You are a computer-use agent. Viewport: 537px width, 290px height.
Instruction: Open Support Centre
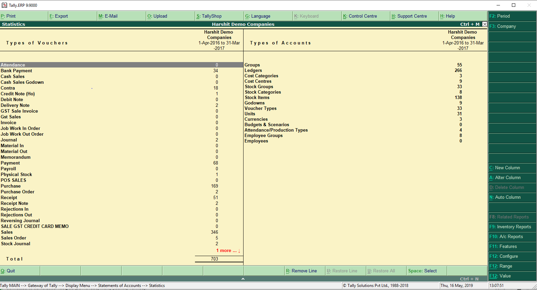[x=415, y=16]
